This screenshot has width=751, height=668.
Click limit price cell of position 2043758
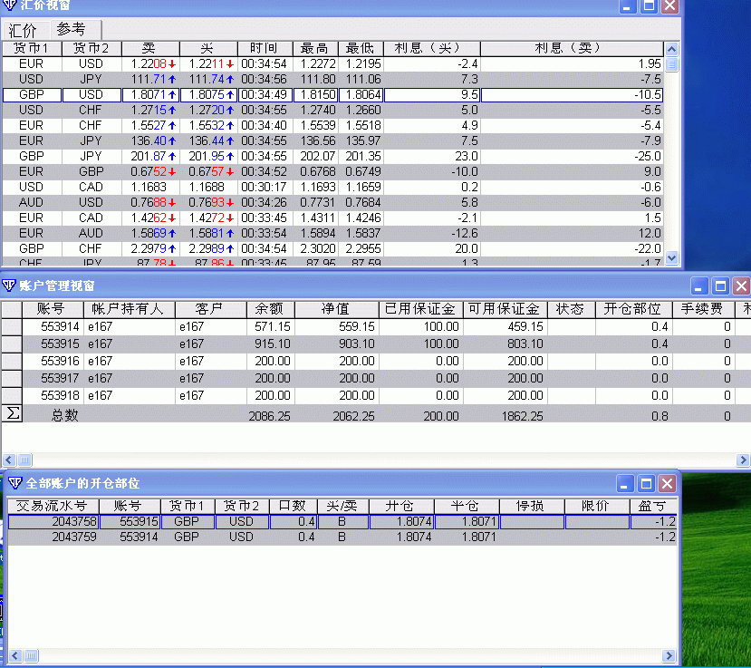pos(597,521)
